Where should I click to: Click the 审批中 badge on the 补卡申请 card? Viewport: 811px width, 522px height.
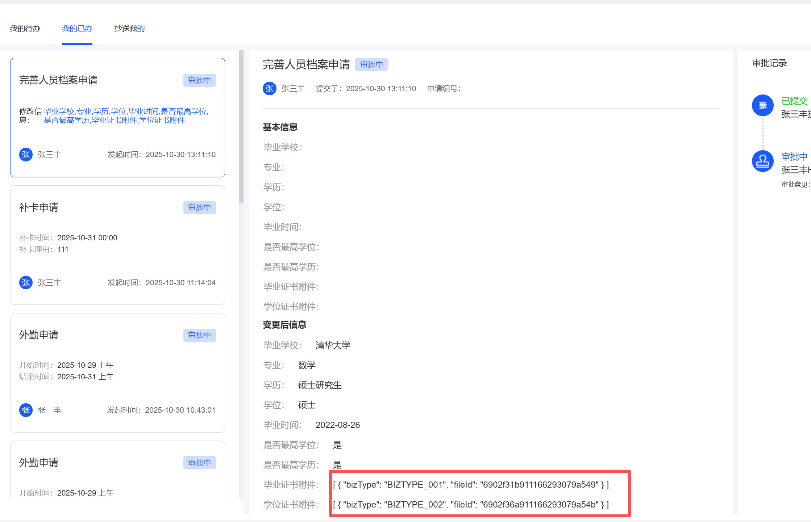point(199,207)
